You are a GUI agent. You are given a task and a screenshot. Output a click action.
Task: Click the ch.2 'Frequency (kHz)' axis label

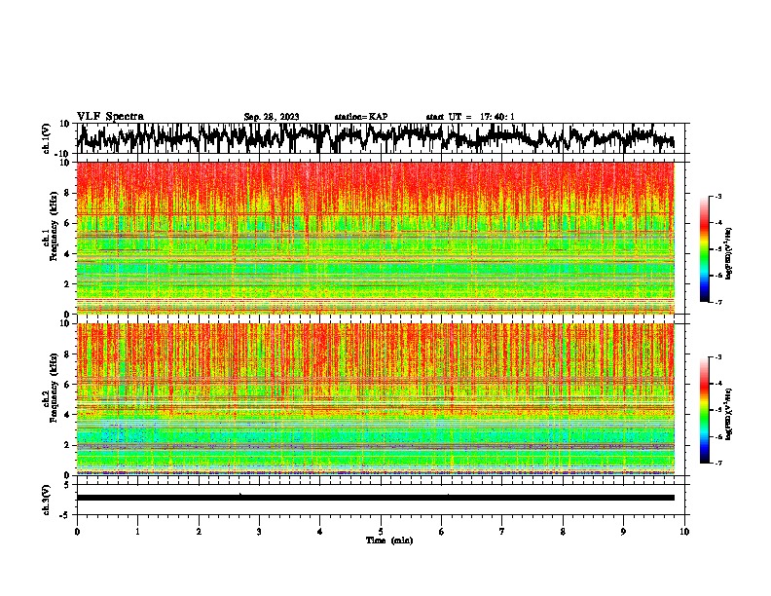click(54, 387)
